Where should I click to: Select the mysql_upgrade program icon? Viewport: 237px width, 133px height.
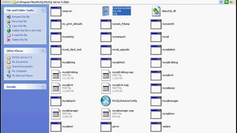106,50
